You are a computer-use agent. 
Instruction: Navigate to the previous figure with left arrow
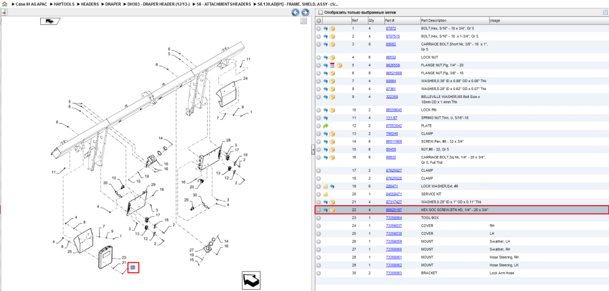tap(295, 12)
